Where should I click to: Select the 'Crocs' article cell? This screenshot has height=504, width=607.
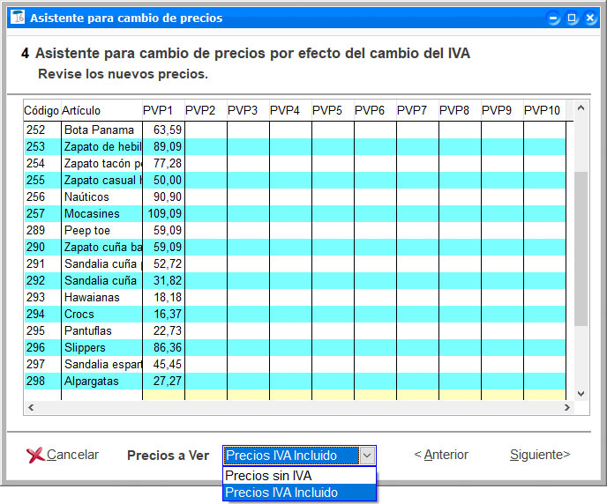[101, 314]
